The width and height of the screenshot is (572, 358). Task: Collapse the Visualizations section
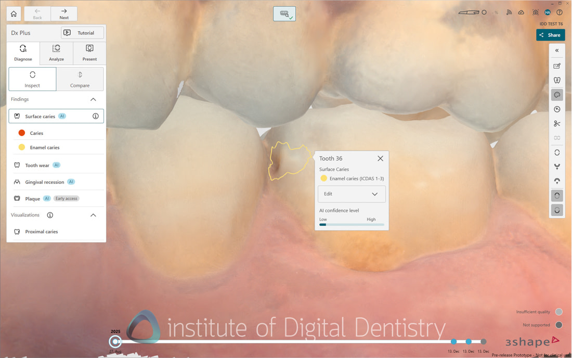click(x=94, y=215)
